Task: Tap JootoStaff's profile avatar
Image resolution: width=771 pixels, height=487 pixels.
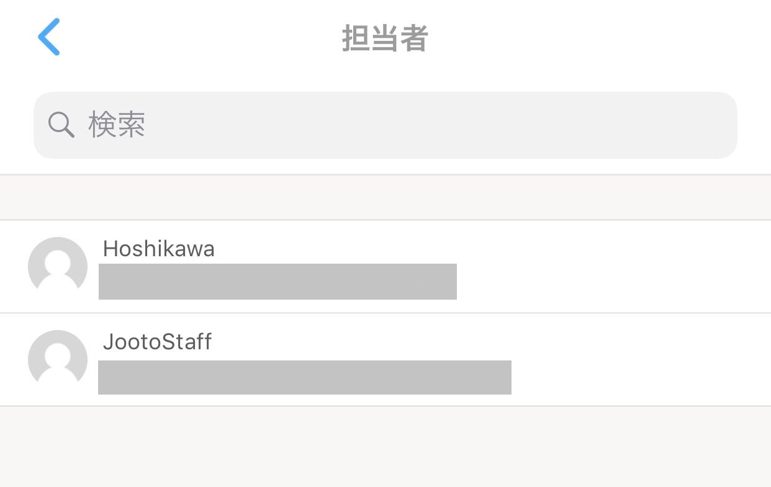Action: click(58, 359)
